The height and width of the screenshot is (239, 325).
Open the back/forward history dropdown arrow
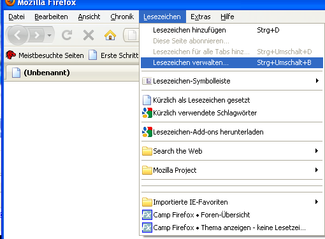pos(50,35)
